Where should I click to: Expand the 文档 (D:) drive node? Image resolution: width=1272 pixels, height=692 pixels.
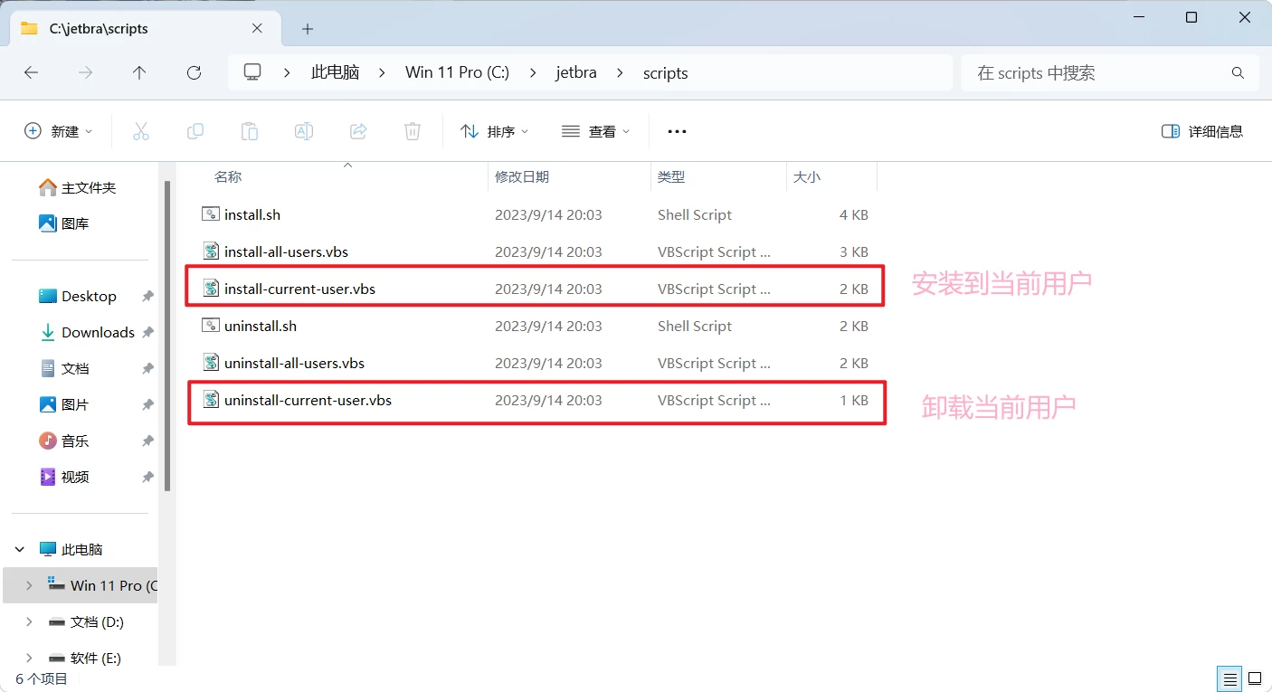coord(29,622)
